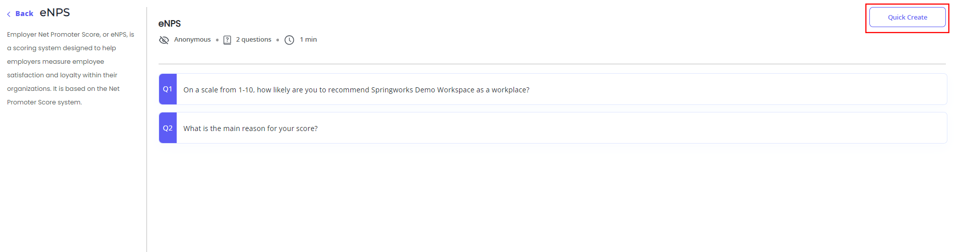Image resolution: width=964 pixels, height=252 pixels.
Task: Click the eNPS sidebar page title
Action: point(55,13)
